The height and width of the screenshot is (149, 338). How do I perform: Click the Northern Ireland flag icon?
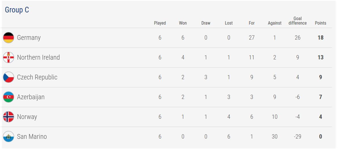8,57
